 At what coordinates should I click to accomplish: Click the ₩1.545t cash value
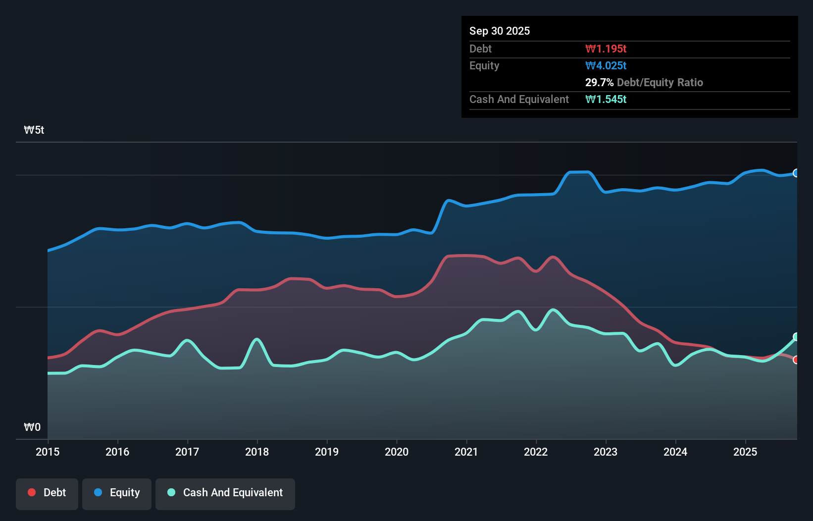click(606, 99)
